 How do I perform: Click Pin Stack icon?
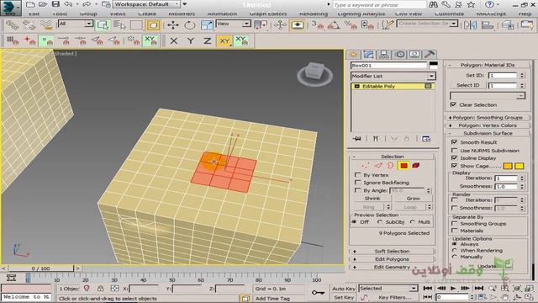[x=357, y=138]
